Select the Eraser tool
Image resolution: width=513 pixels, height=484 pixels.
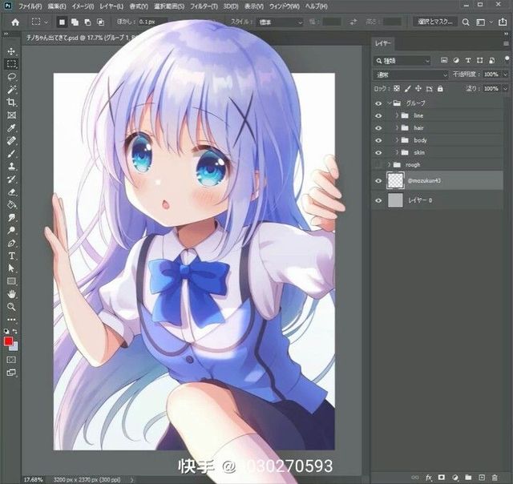click(11, 192)
